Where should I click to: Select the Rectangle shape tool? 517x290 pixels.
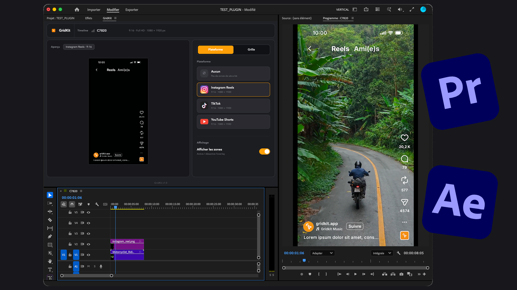(50, 245)
